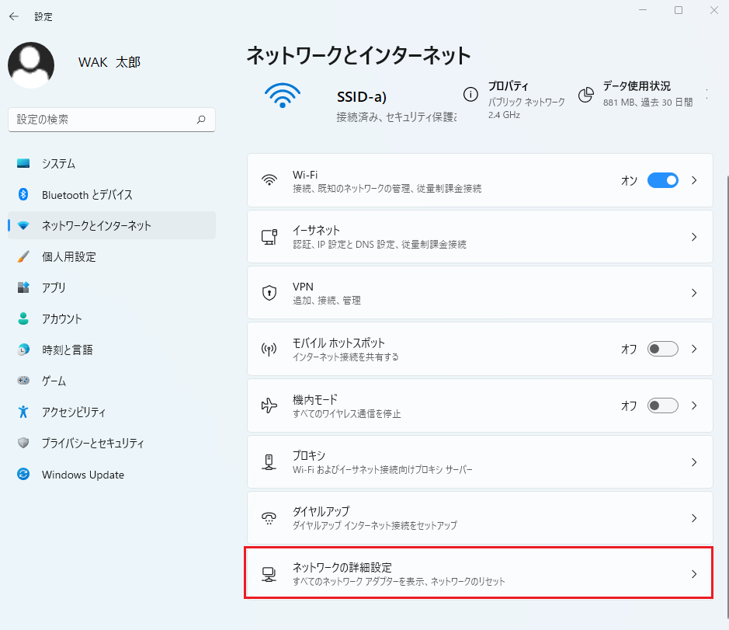Click the VPN shield lock icon

269,293
